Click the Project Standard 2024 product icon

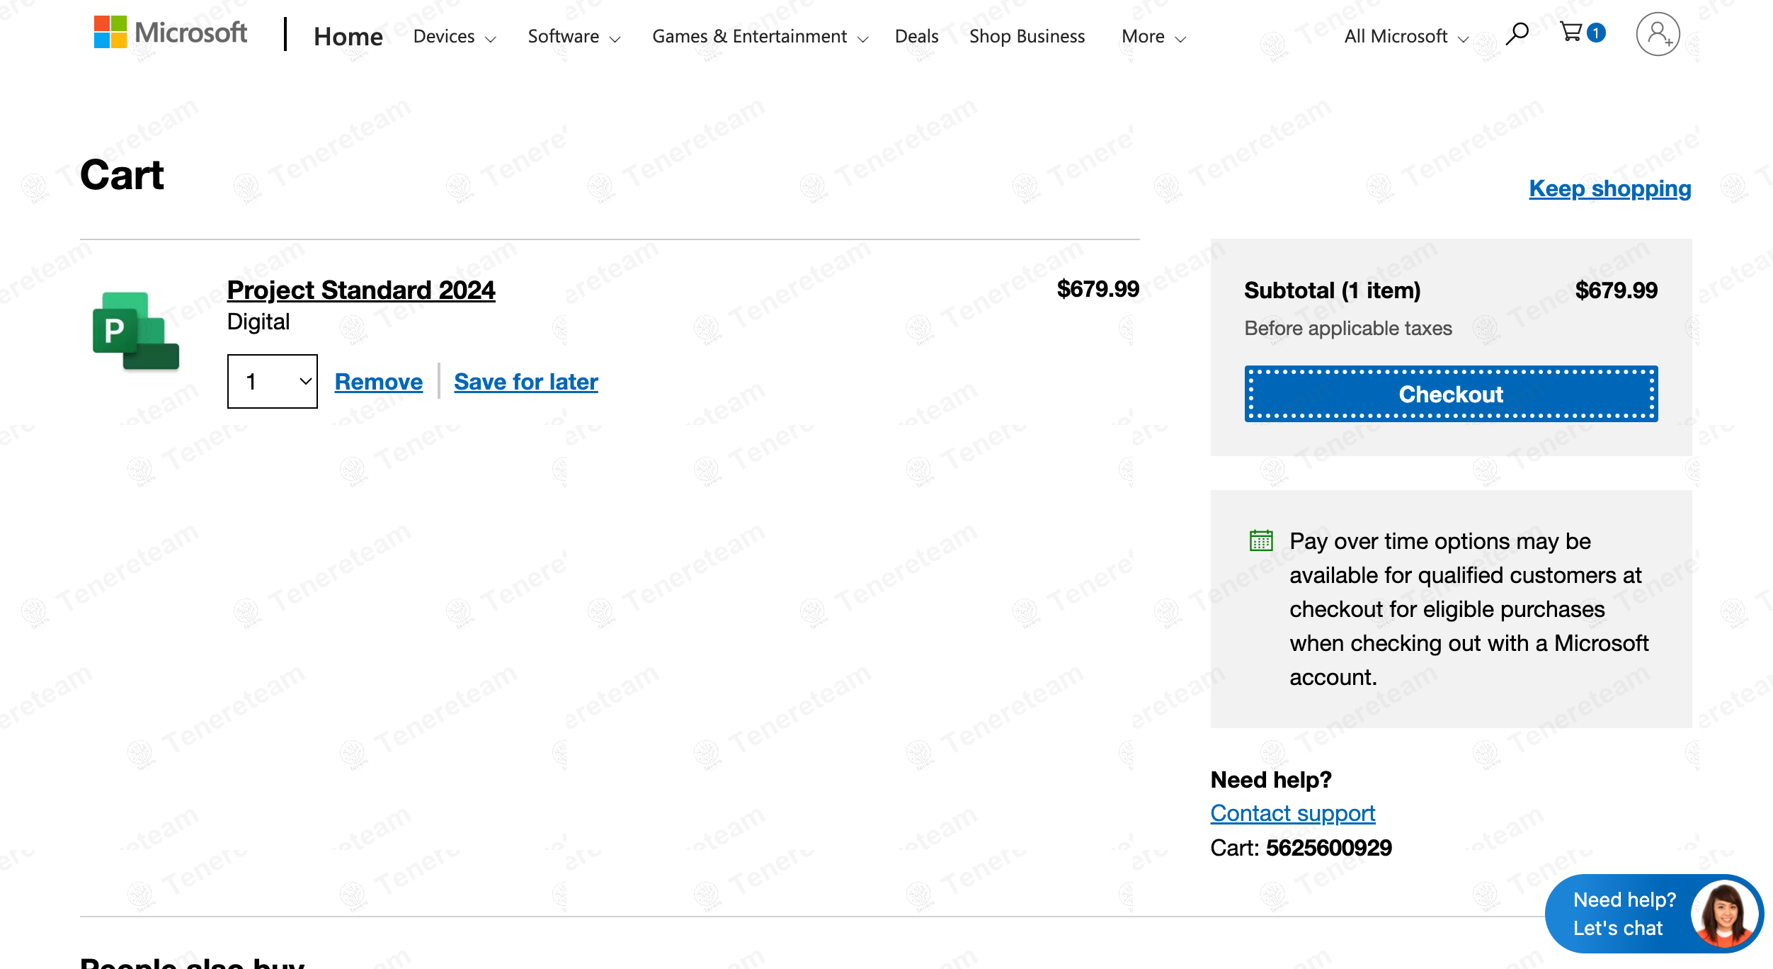click(135, 331)
